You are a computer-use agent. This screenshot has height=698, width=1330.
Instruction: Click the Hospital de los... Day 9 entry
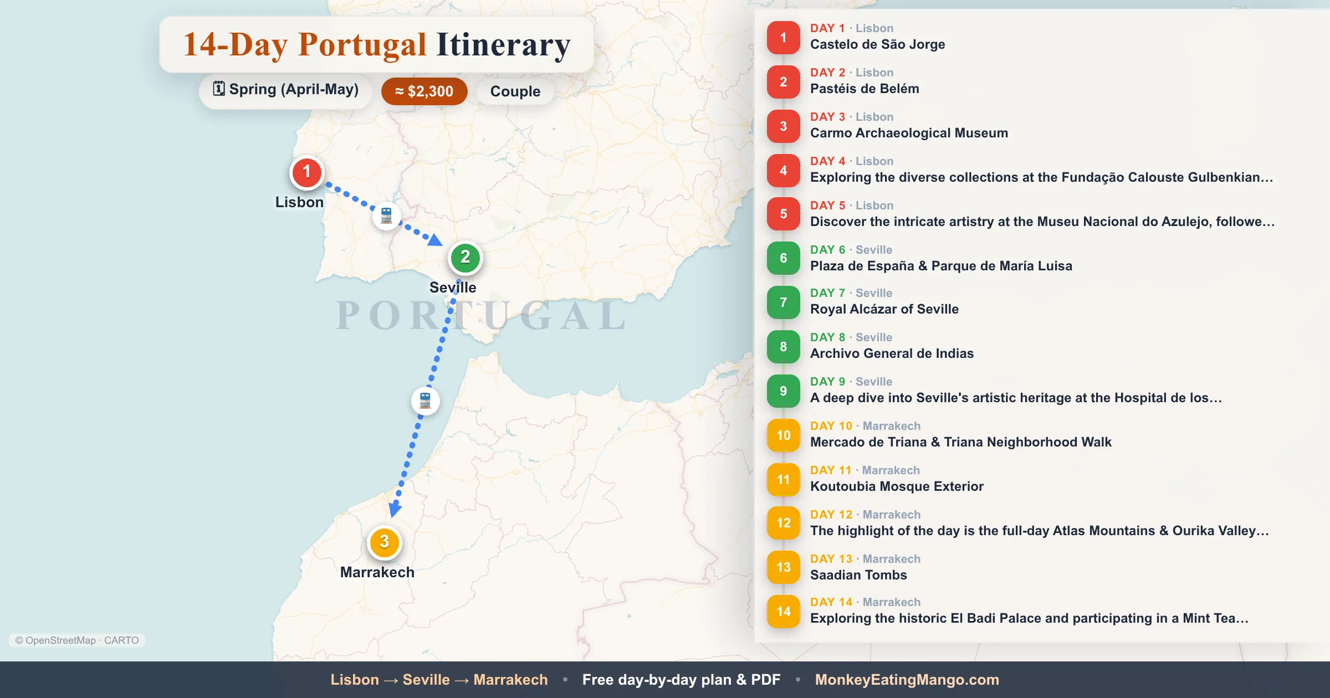1016,398
